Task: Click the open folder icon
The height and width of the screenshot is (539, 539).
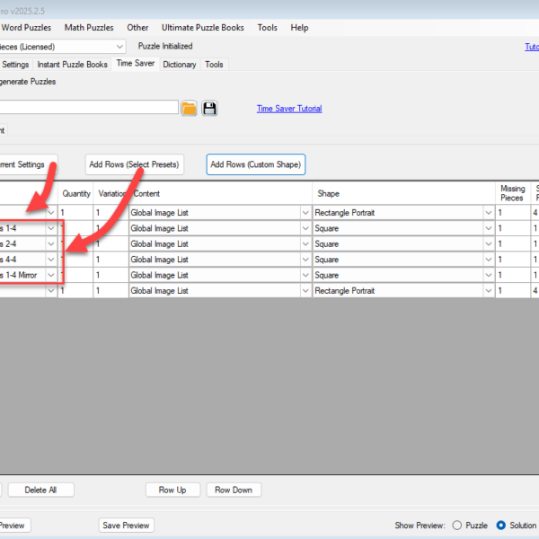Action: [189, 109]
